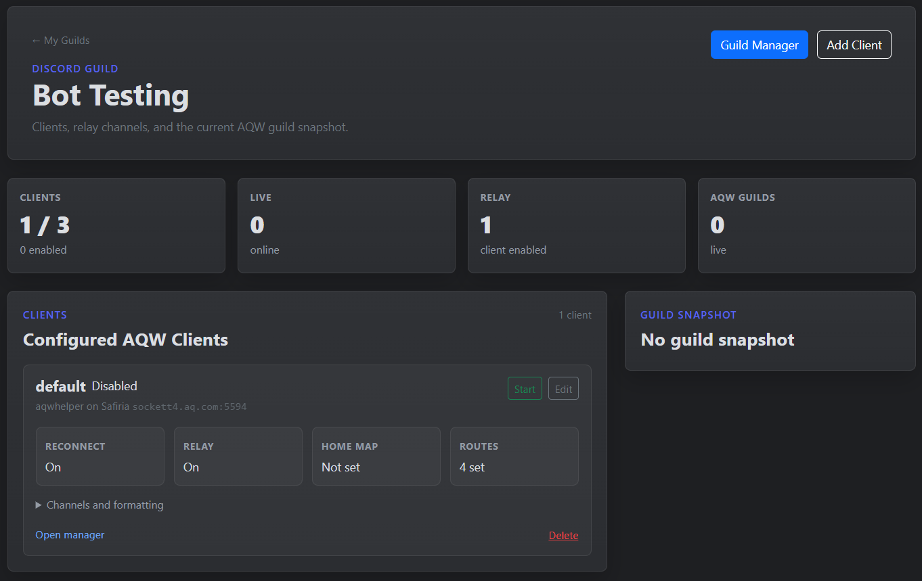Edit the default client
Image resolution: width=922 pixels, height=581 pixels.
click(563, 389)
